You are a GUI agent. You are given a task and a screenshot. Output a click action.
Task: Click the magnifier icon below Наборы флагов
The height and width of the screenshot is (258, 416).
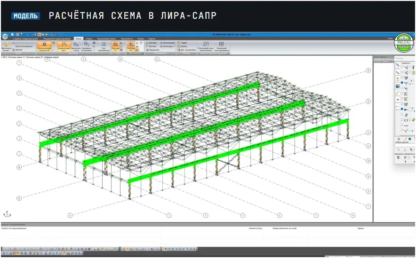click(x=410, y=150)
